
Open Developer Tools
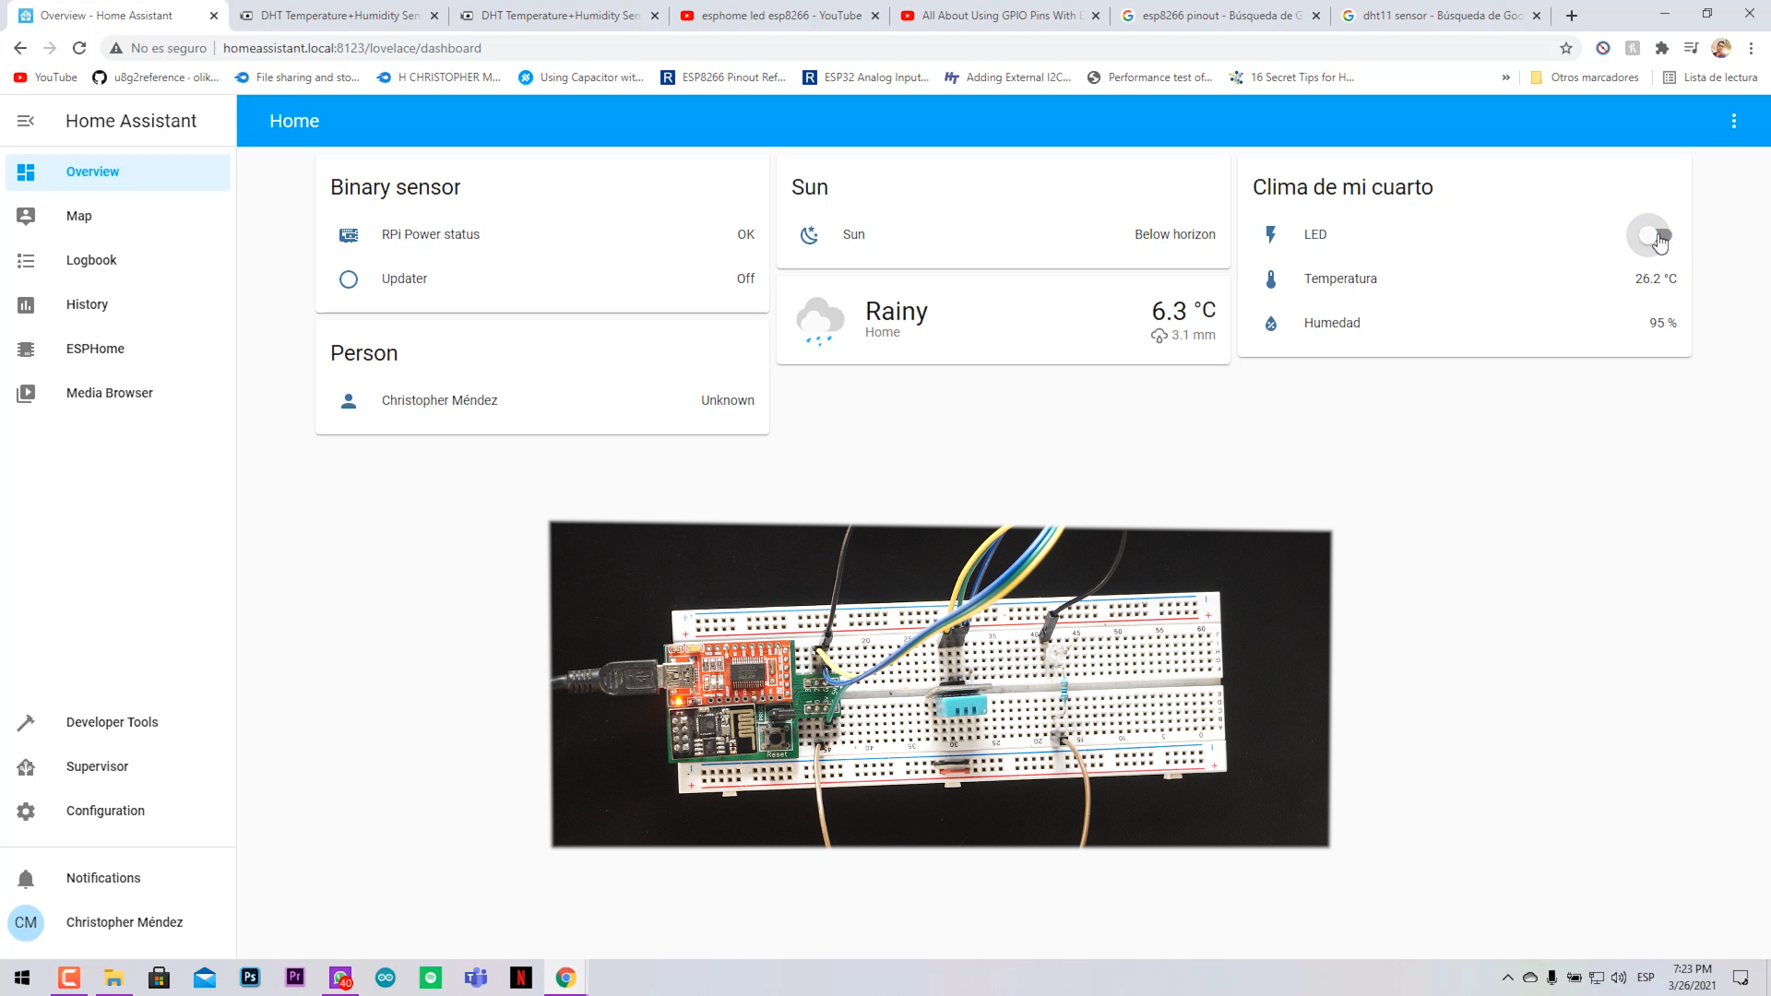118,722
